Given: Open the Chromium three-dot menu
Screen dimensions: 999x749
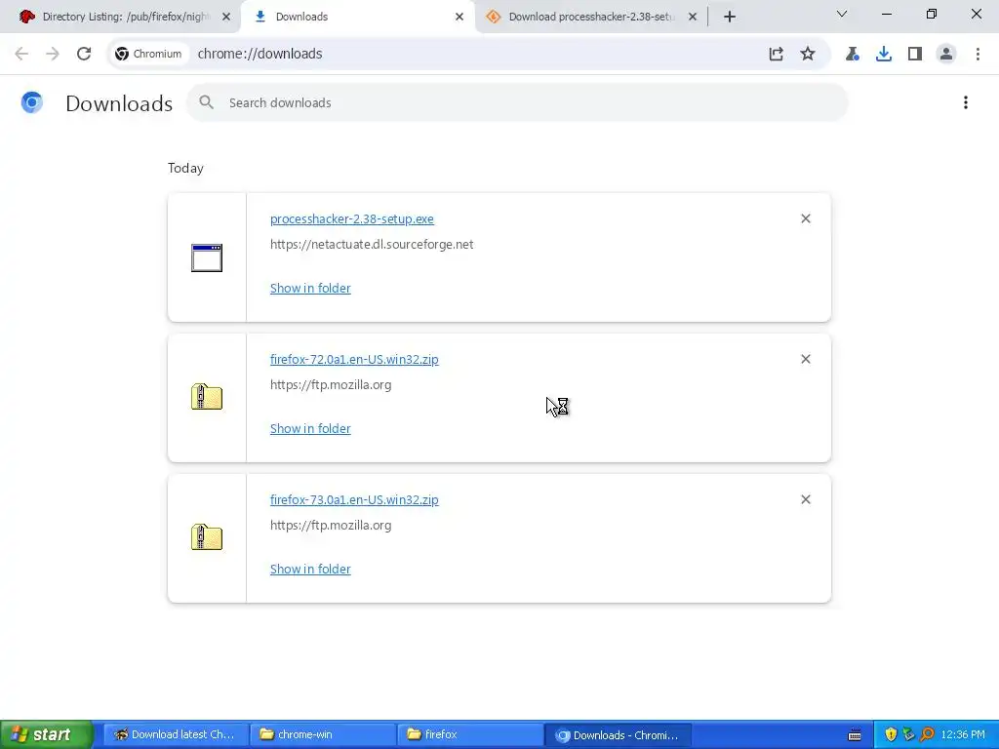Looking at the screenshot, I should [978, 54].
